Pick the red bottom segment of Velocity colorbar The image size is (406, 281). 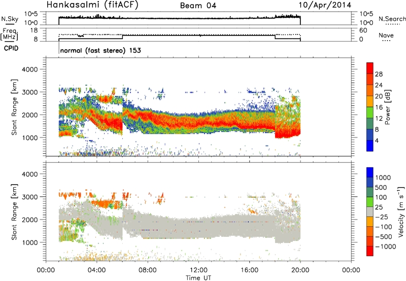(x=370, y=251)
